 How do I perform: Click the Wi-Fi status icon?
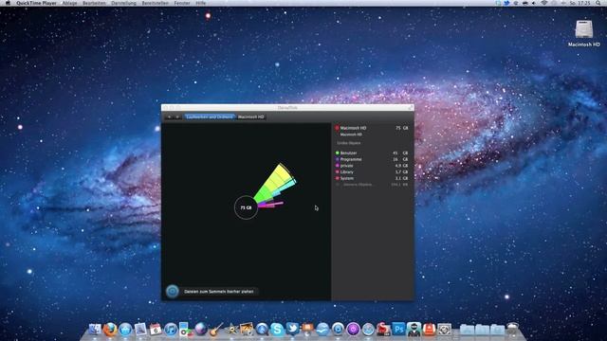pyautogui.click(x=543, y=3)
